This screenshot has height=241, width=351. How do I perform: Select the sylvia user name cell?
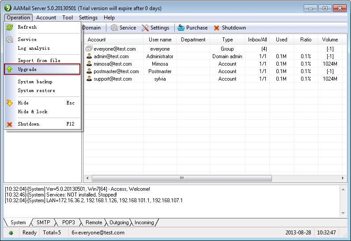point(160,79)
